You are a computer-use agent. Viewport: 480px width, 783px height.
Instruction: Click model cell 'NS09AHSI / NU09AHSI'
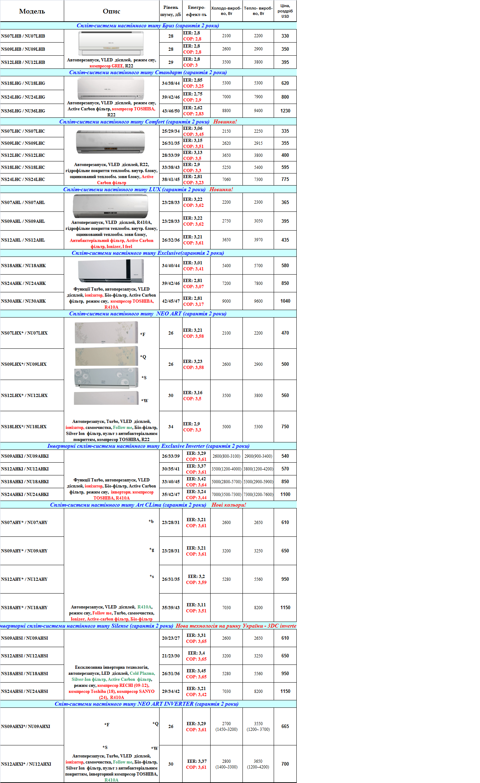point(32,638)
